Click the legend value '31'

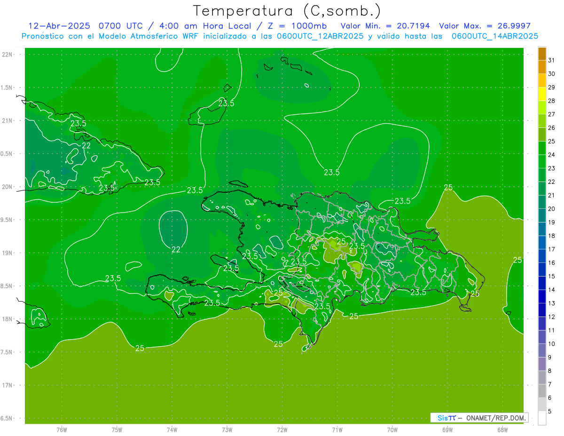pos(551,60)
